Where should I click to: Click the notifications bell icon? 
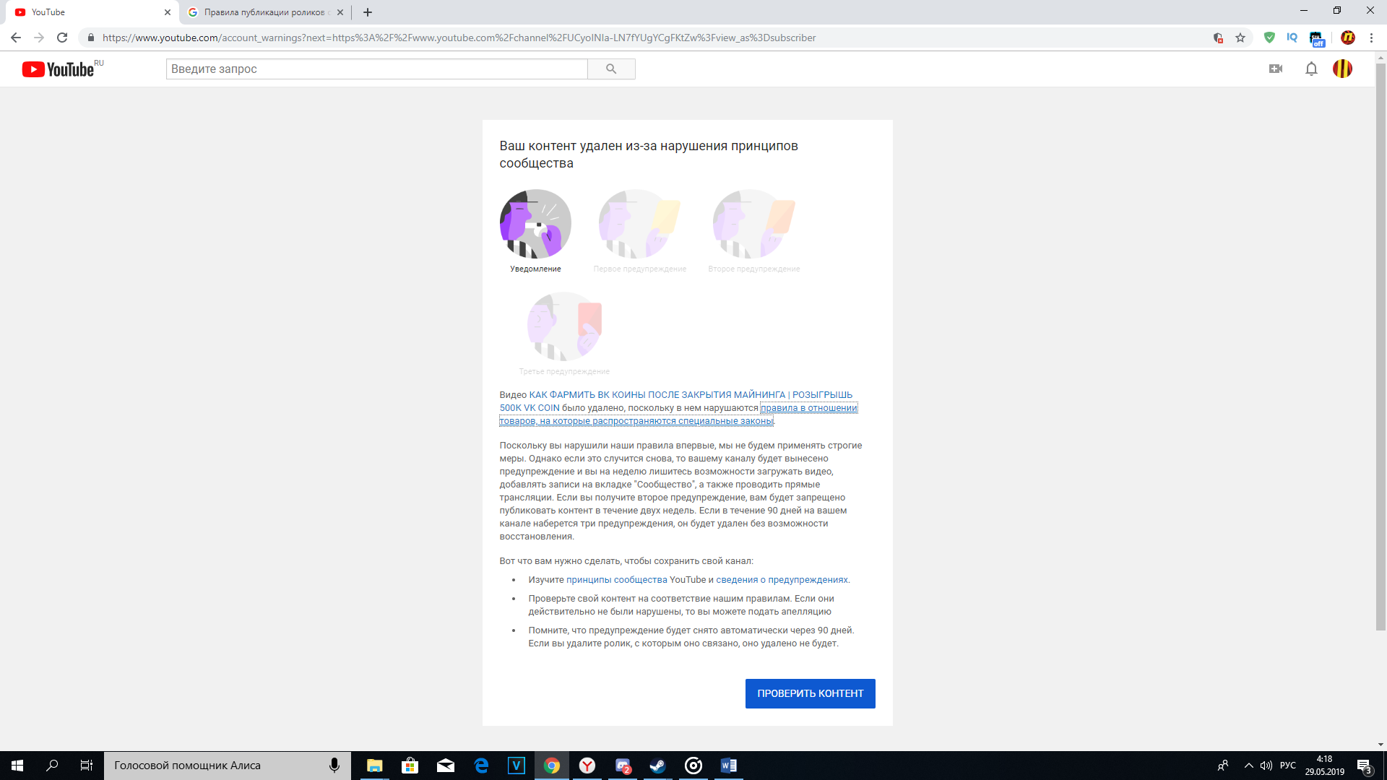pyautogui.click(x=1312, y=68)
